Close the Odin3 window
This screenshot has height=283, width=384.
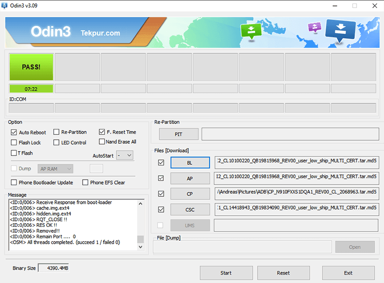(x=375, y=5)
